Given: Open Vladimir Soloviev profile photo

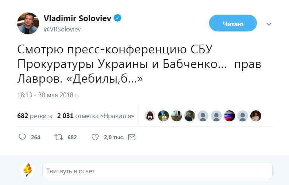Looking at the screenshot, I should [28, 23].
